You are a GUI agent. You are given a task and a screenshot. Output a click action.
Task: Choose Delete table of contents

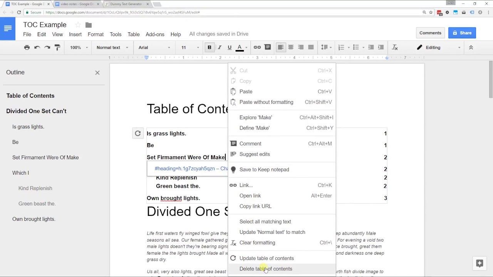266,269
